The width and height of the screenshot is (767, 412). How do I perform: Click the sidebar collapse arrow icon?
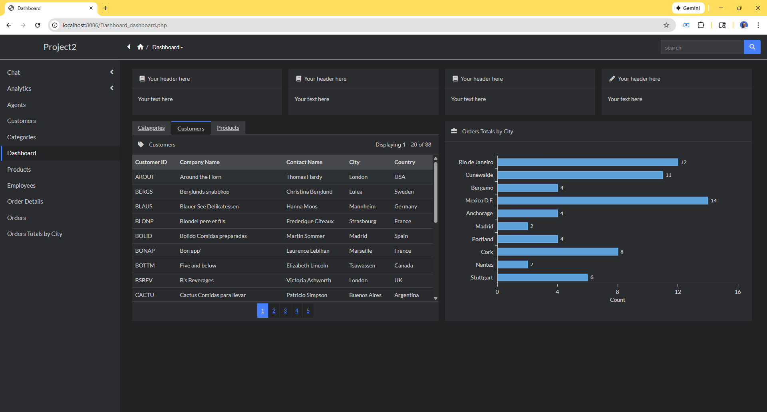coord(129,47)
